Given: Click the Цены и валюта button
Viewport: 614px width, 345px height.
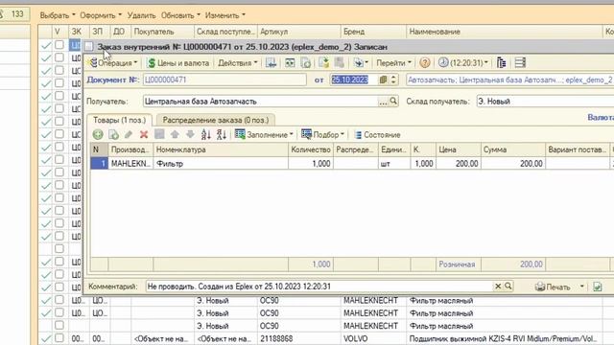Looking at the screenshot, I should 178,63.
